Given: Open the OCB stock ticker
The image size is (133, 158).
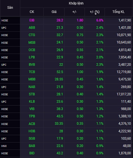Looking at the screenshot, I should [x=32, y=50].
